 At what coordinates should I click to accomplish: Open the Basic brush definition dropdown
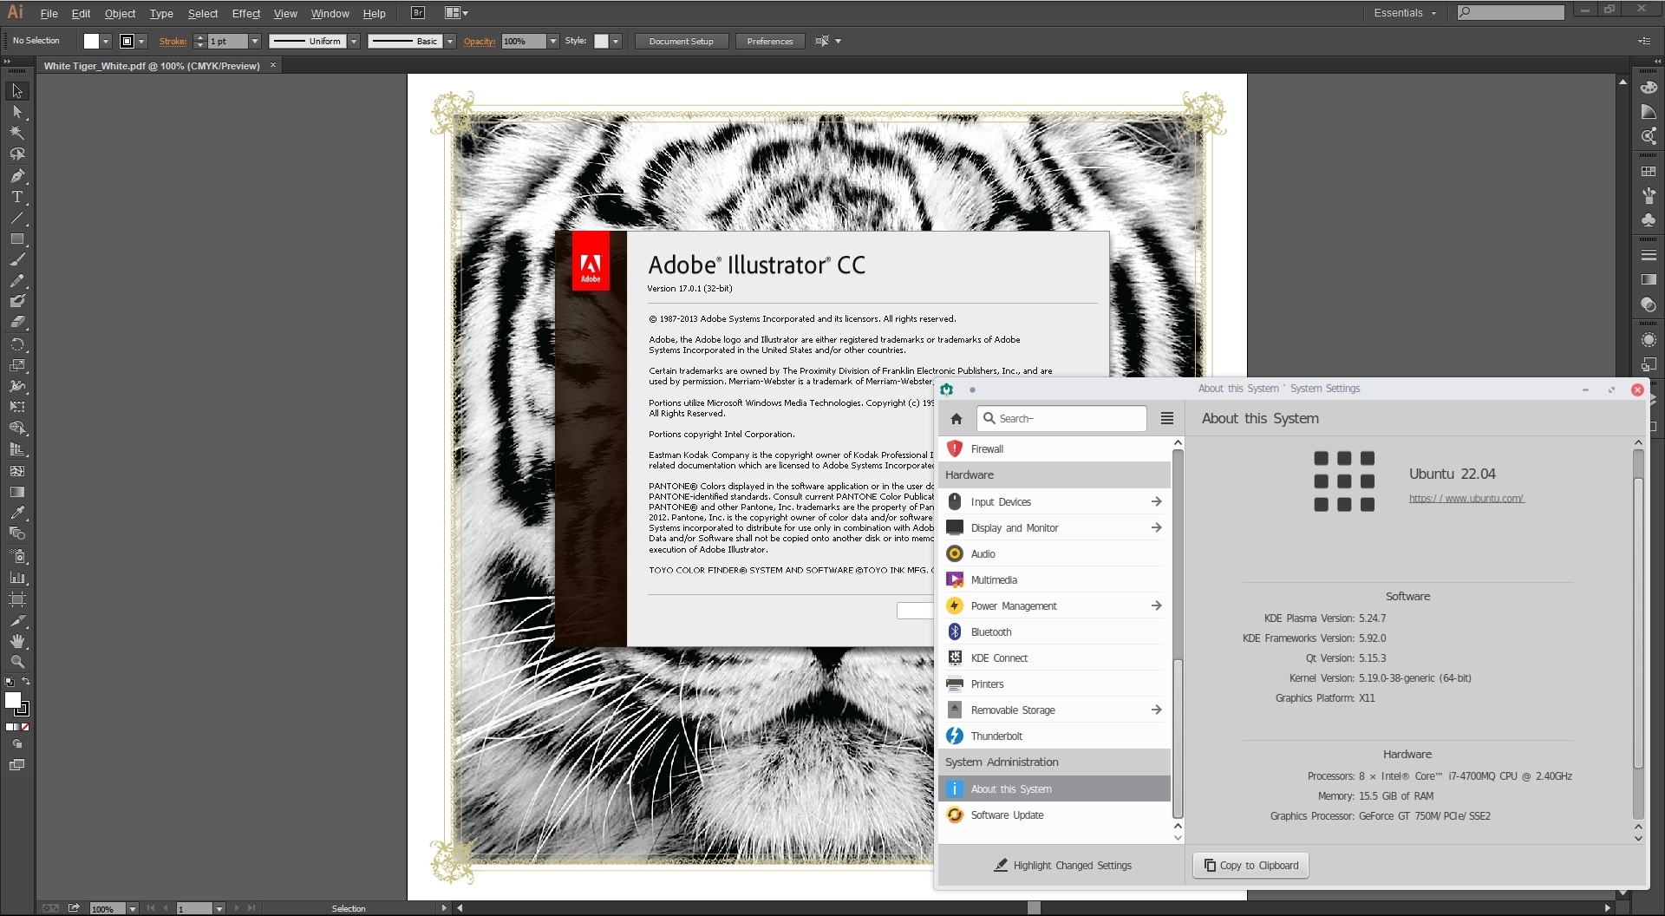450,42
